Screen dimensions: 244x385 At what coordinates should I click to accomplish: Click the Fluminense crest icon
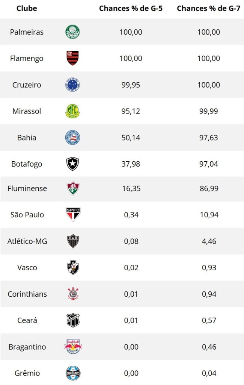click(72, 188)
